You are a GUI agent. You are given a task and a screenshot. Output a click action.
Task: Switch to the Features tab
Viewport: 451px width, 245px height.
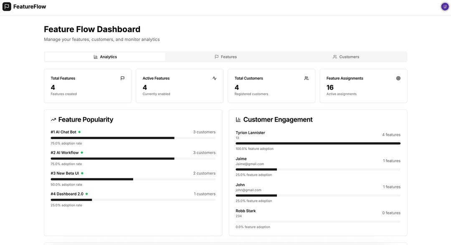tap(226, 56)
